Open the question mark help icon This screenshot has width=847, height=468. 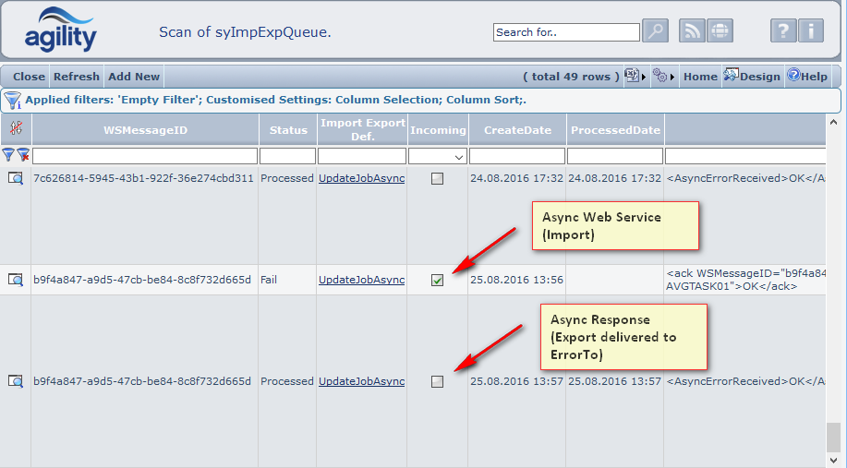click(x=783, y=31)
